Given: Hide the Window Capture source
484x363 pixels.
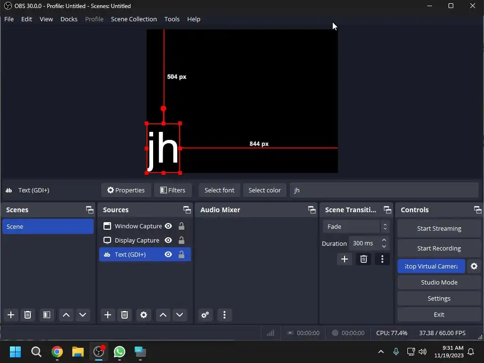Looking at the screenshot, I should point(168,226).
